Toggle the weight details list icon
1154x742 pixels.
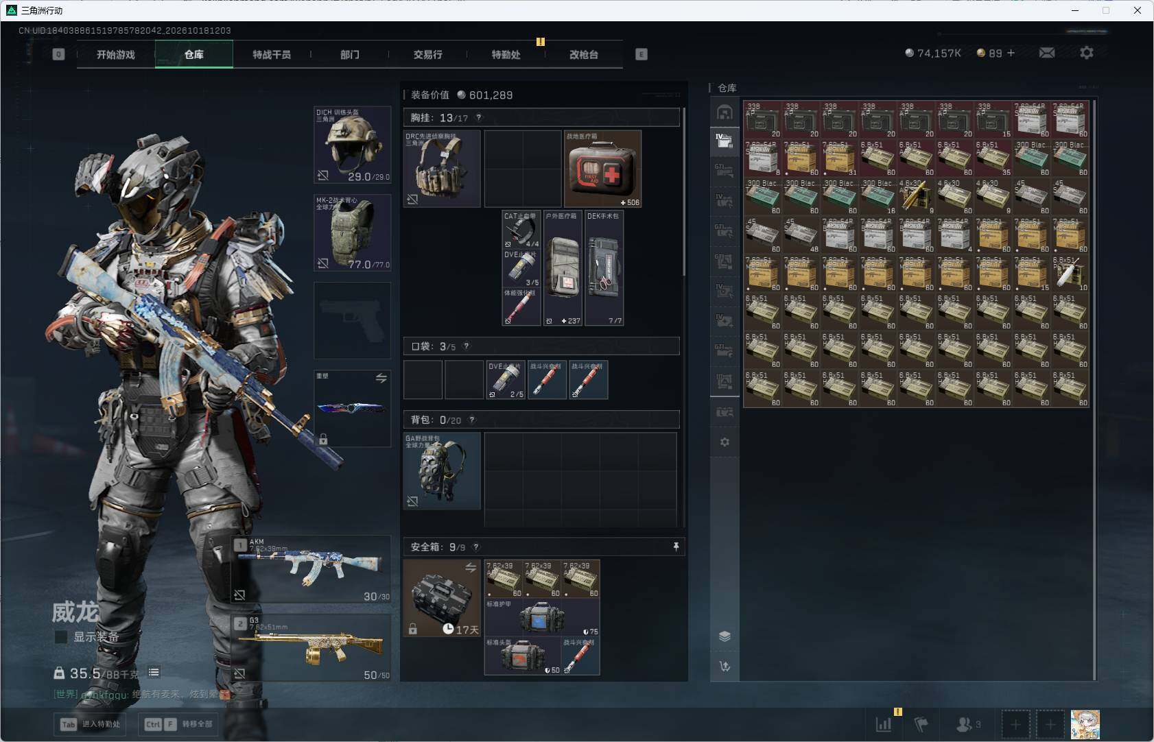point(154,672)
